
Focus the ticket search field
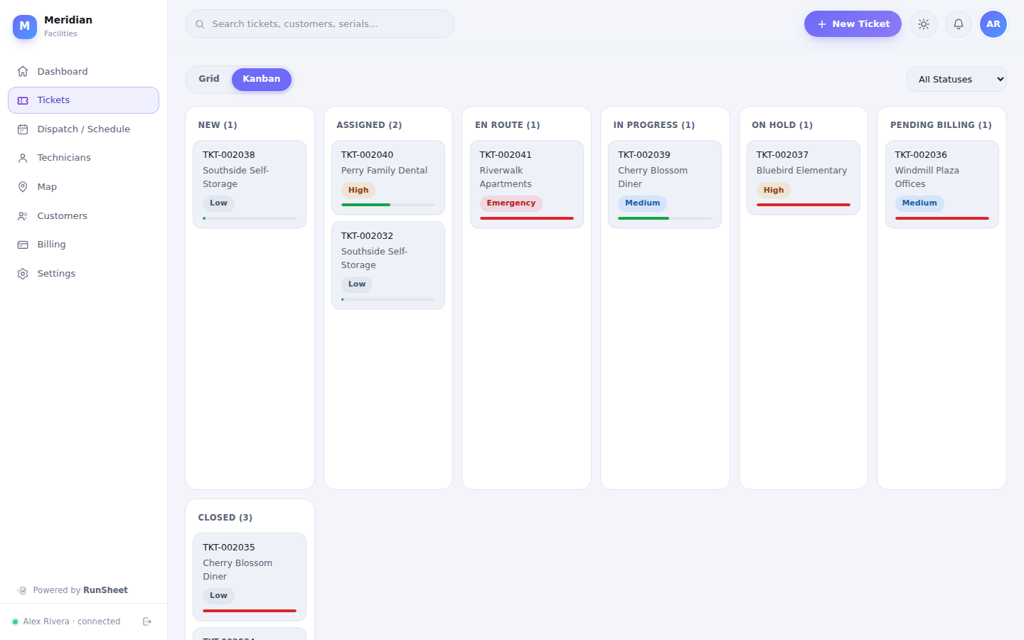[320, 24]
